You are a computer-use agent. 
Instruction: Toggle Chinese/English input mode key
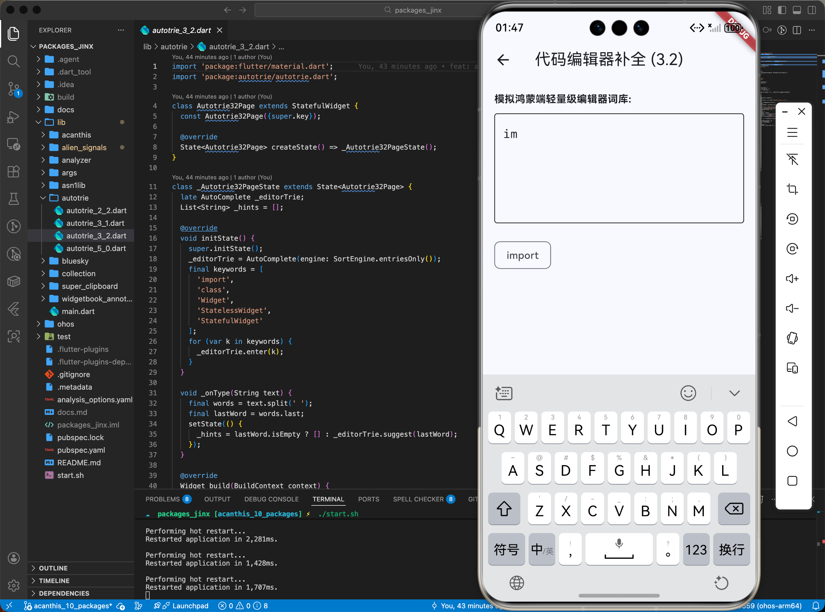pos(541,549)
